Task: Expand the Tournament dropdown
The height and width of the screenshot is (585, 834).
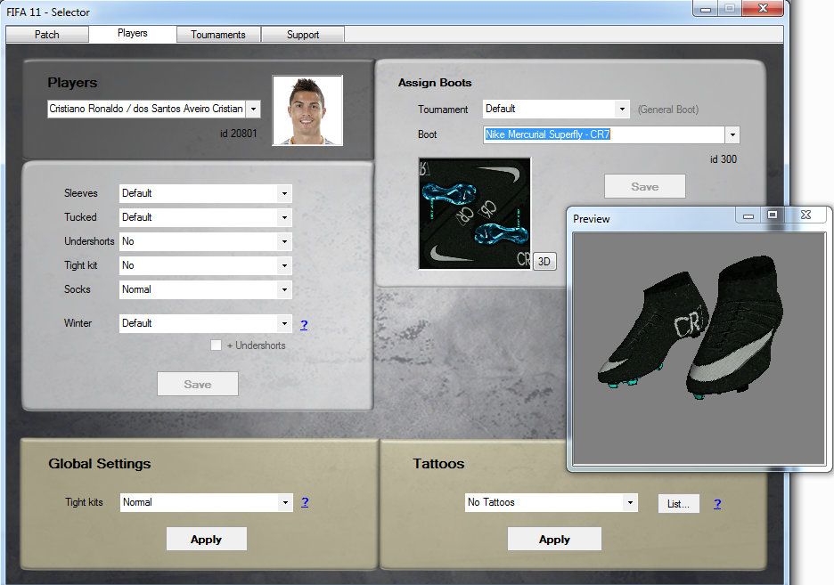Action: [x=622, y=109]
